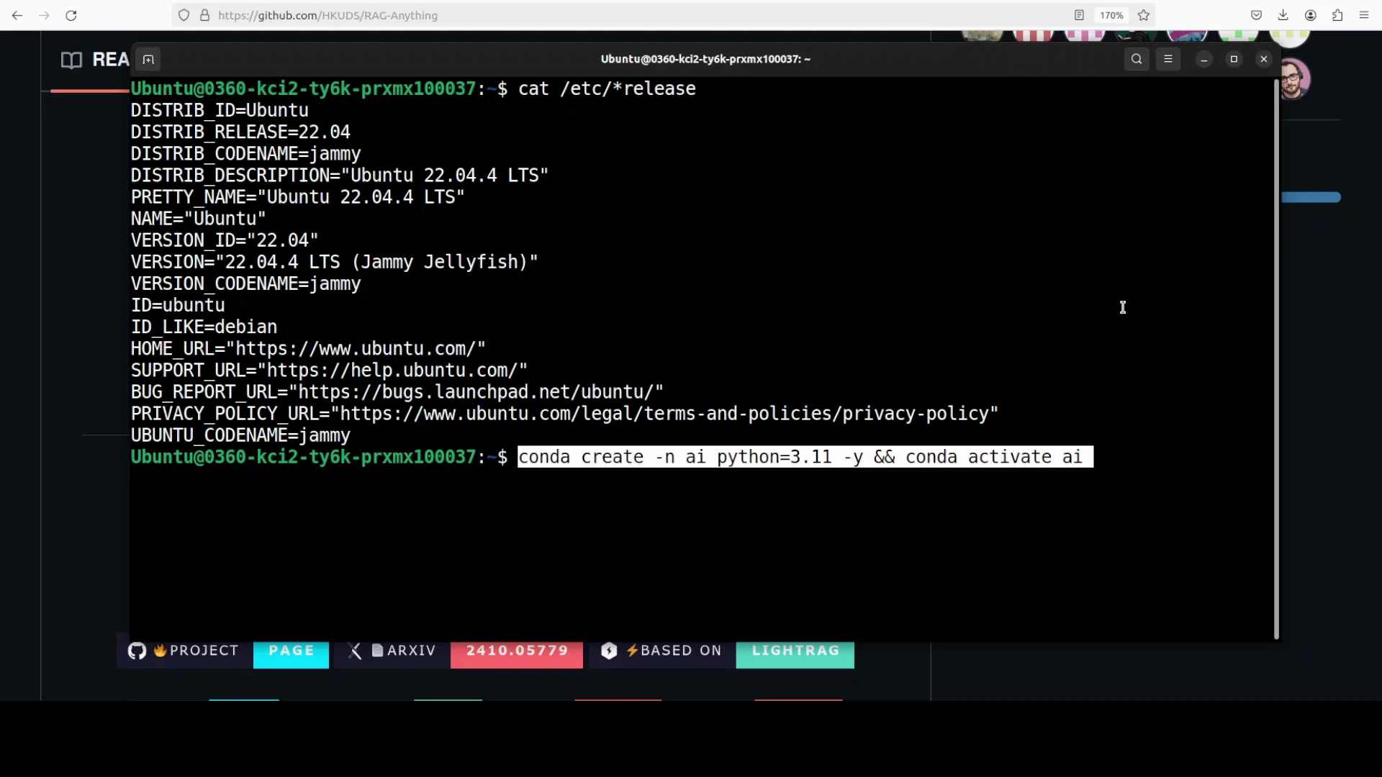This screenshot has height=777, width=1382.
Task: Toggle reader view mode
Action: (1079, 15)
